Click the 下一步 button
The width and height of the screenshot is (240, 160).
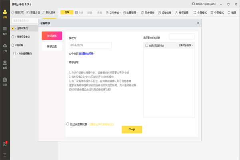pyautogui.click(x=132, y=130)
